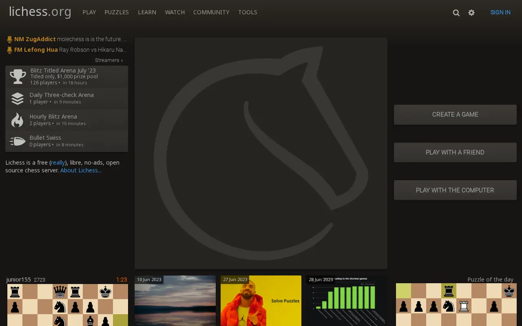
Task: Open FM Lefong Hua's stream link
Action: pos(66,50)
